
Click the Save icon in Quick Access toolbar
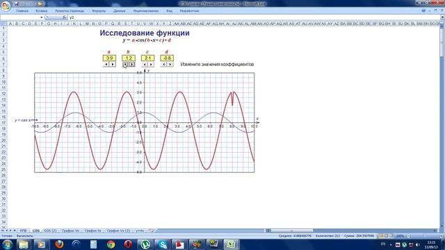point(17,3)
